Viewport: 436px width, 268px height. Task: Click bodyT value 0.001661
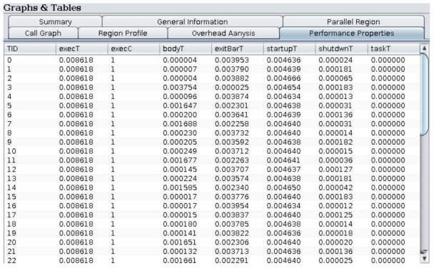coord(180,260)
